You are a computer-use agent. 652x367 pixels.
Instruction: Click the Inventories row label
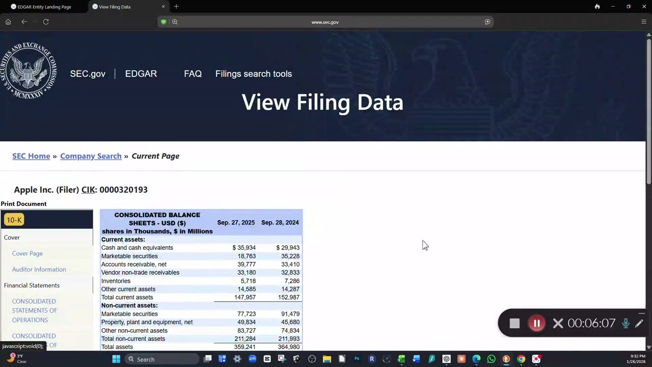tap(116, 281)
